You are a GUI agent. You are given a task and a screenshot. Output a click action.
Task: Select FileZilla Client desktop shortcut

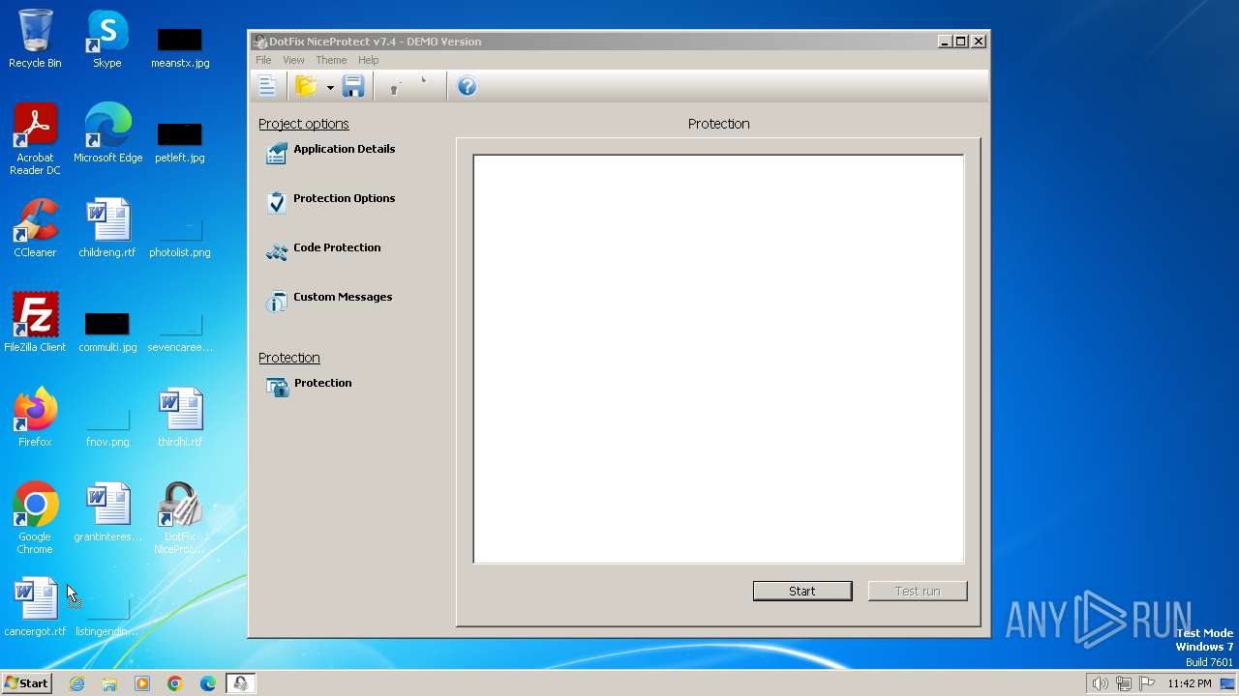35,323
